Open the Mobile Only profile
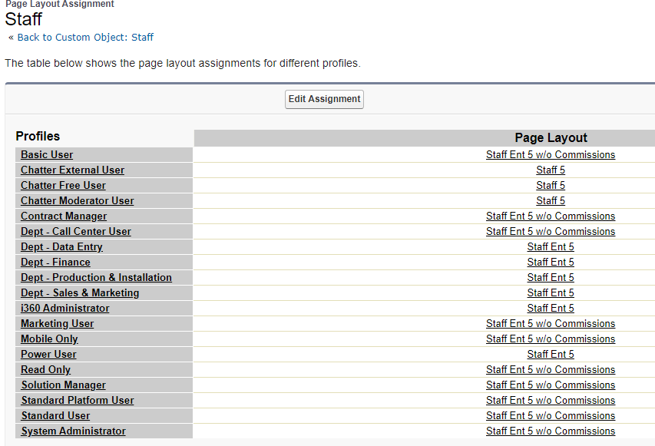 pyautogui.click(x=49, y=339)
